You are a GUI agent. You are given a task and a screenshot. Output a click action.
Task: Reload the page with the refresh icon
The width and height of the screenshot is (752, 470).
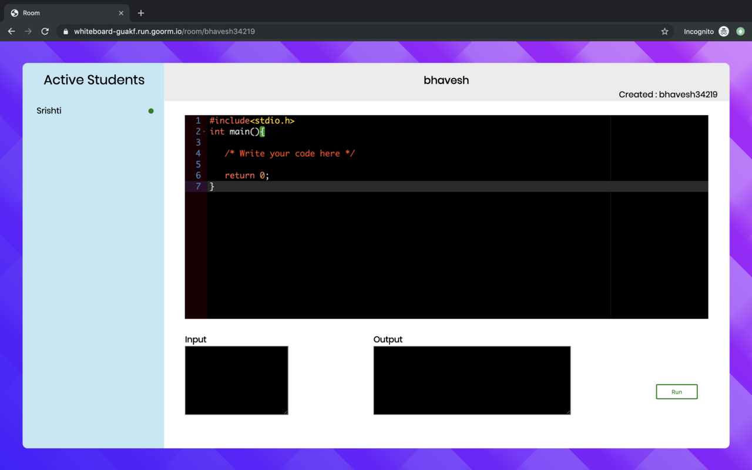[x=45, y=31]
